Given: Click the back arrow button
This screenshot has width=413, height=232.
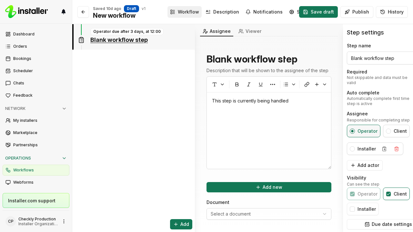Looking at the screenshot, I should tap(83, 12).
